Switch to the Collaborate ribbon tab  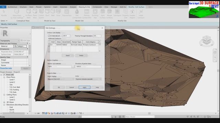[x=97, y=7]
